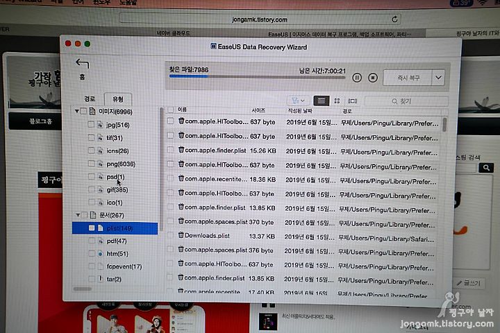Click the 찾기 search field
500x333 pixels.
(x=406, y=101)
